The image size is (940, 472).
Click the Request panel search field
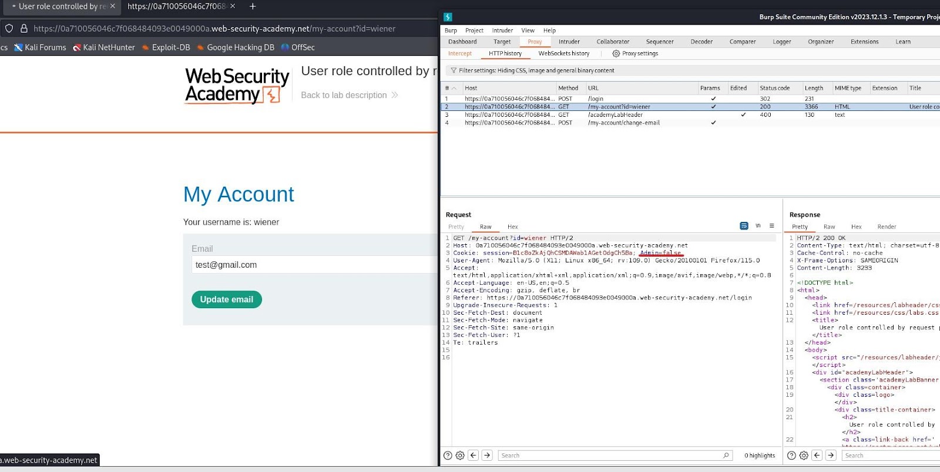[615, 456]
